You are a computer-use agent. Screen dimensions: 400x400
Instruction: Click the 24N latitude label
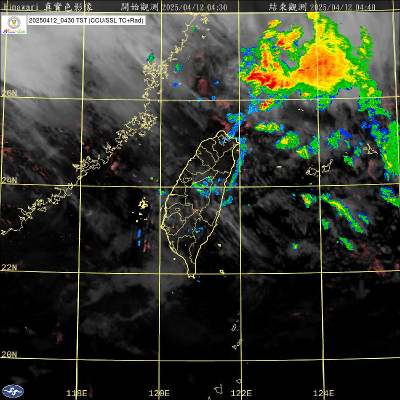(x=9, y=180)
